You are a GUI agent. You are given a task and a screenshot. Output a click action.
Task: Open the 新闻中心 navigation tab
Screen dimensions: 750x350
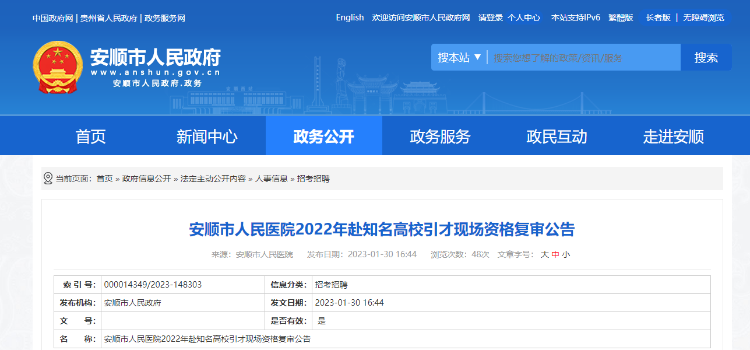(207, 136)
